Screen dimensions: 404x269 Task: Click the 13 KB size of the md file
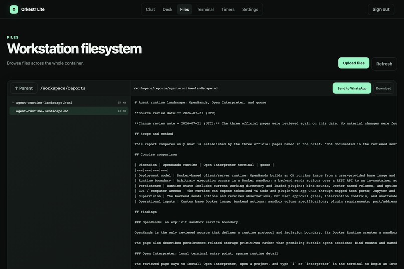click(122, 111)
